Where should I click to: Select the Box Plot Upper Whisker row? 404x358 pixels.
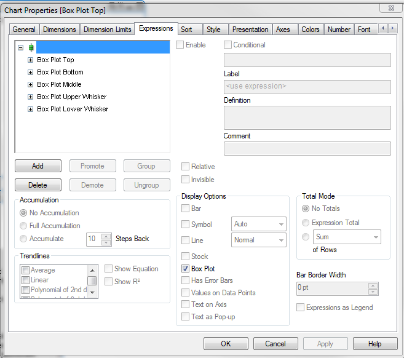pyautogui.click(x=71, y=97)
